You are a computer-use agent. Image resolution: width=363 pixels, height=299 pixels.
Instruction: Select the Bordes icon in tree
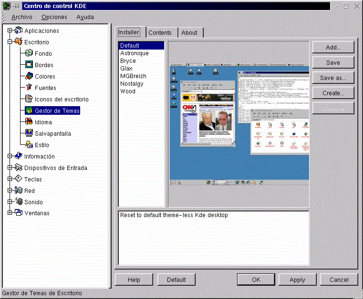point(29,65)
